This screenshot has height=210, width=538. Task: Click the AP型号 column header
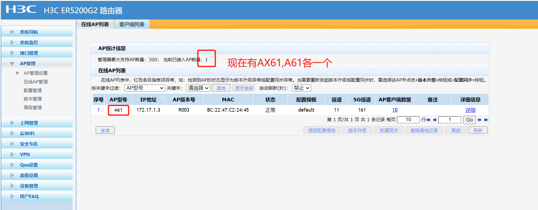pos(118,99)
